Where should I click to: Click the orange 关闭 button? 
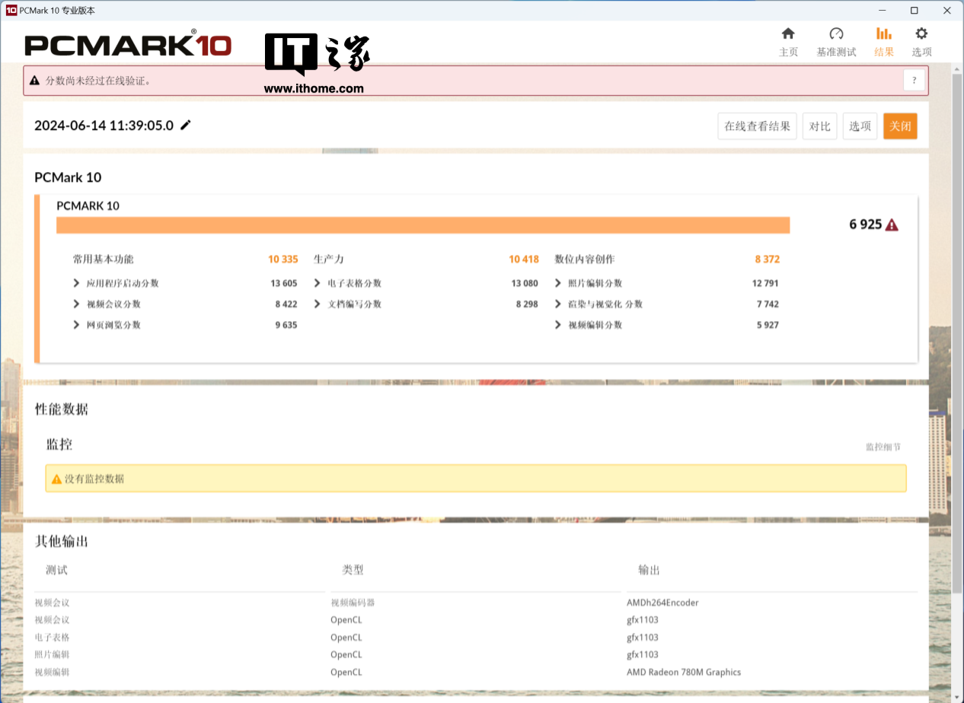click(900, 126)
